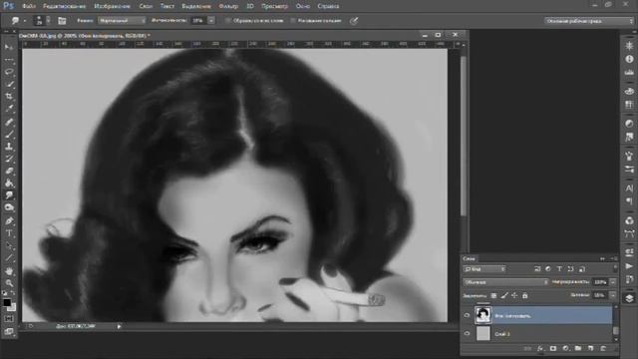Select the Eyedropper tool
This screenshot has height=359, width=638.
9,109
